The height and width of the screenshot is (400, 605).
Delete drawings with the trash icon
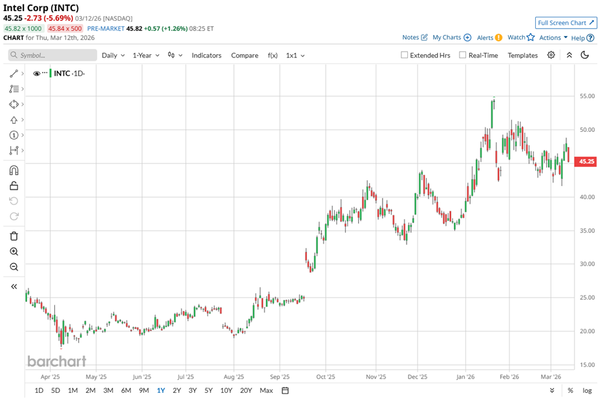click(x=14, y=236)
